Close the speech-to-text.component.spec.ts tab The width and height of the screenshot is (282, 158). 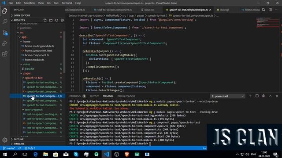[x=210, y=10]
